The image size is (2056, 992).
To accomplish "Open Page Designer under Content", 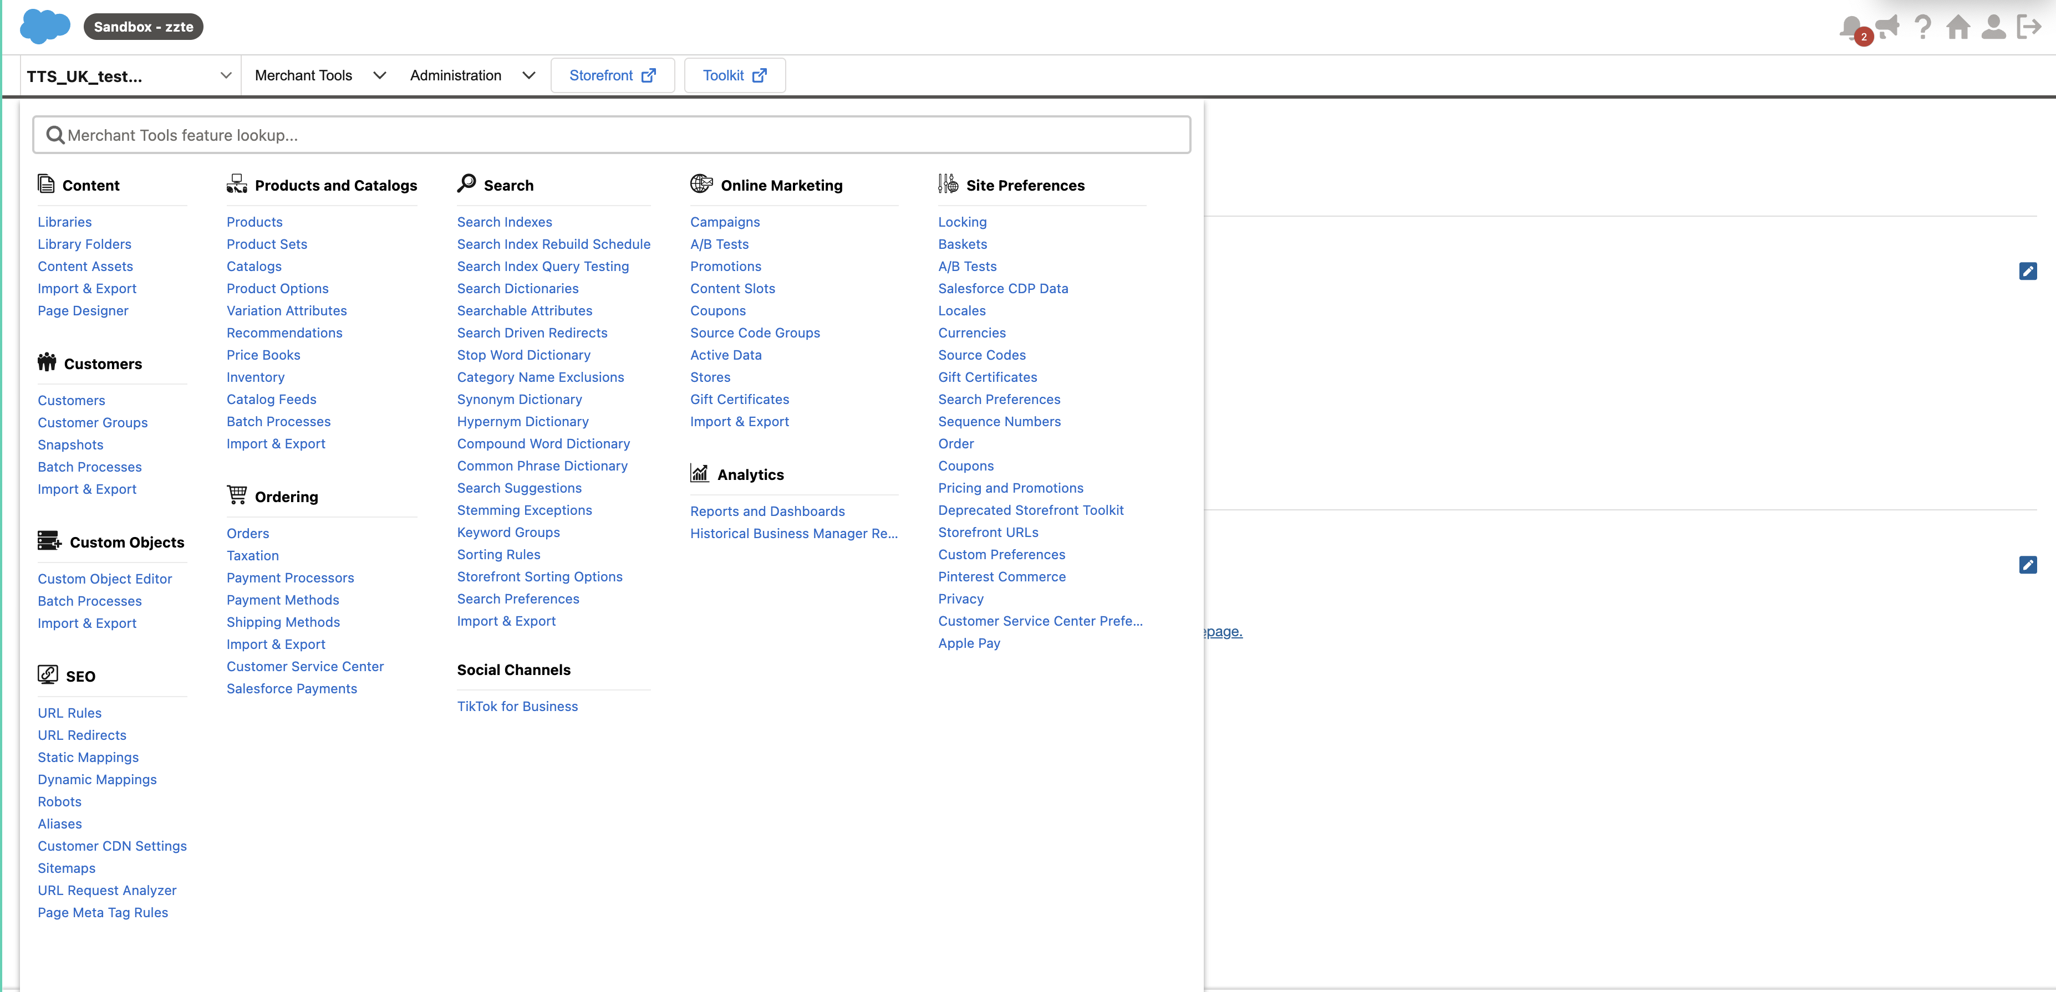I will pos(83,311).
